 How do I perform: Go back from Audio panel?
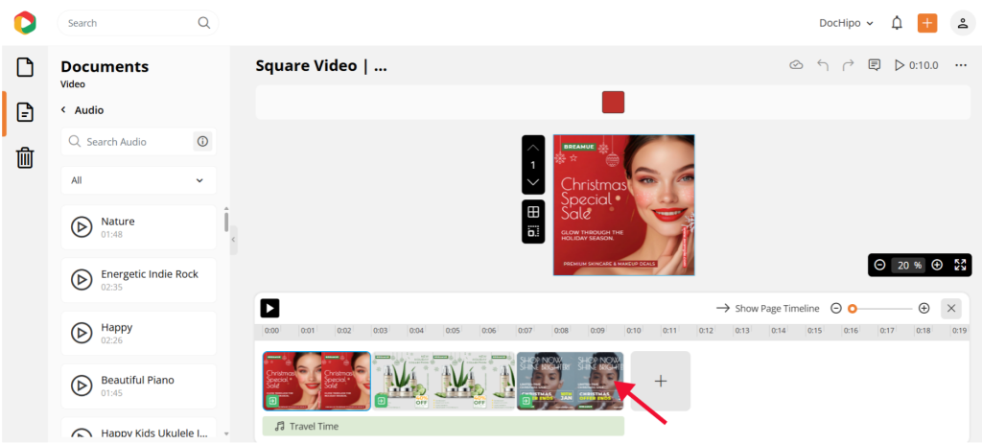point(63,110)
